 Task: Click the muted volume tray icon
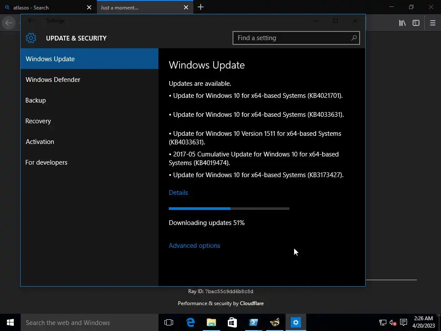tap(393, 322)
